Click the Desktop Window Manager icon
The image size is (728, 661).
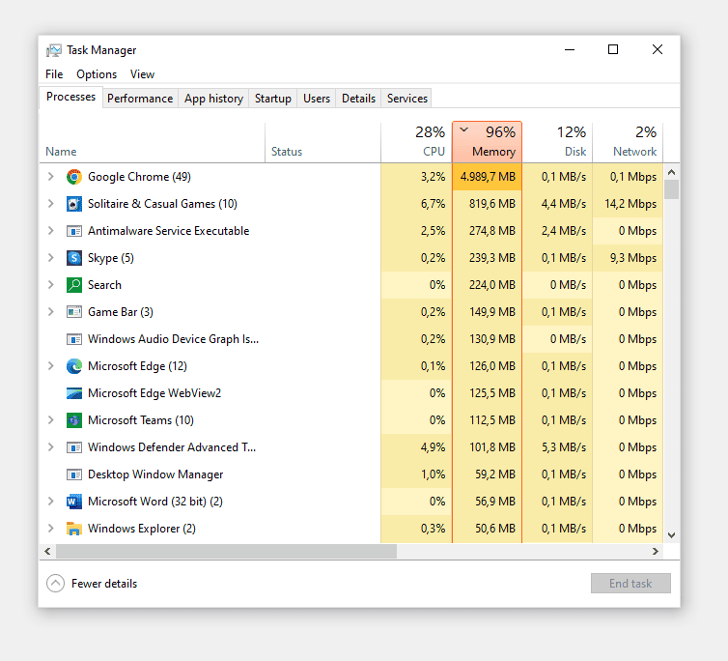click(x=74, y=474)
